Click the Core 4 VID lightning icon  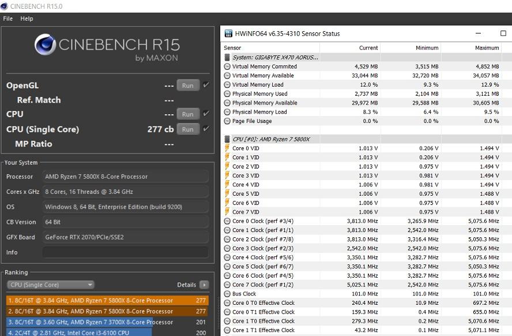click(x=227, y=185)
